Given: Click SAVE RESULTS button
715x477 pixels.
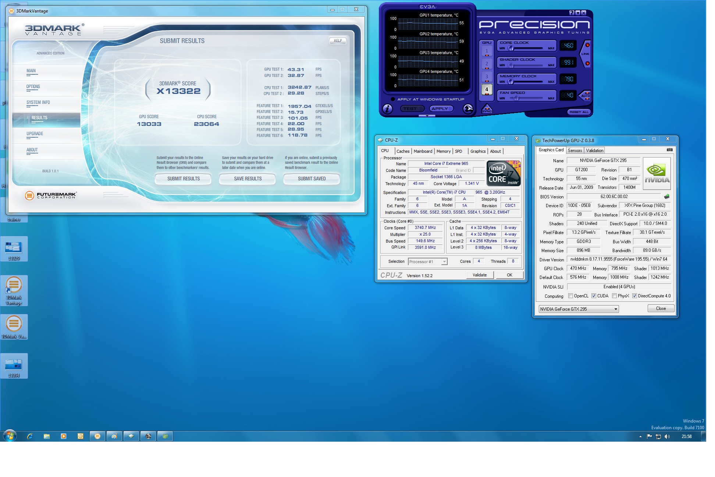Looking at the screenshot, I should (248, 179).
